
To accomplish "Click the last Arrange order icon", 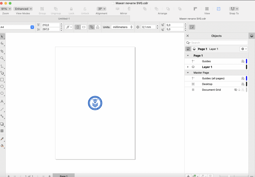I will point(180,9).
